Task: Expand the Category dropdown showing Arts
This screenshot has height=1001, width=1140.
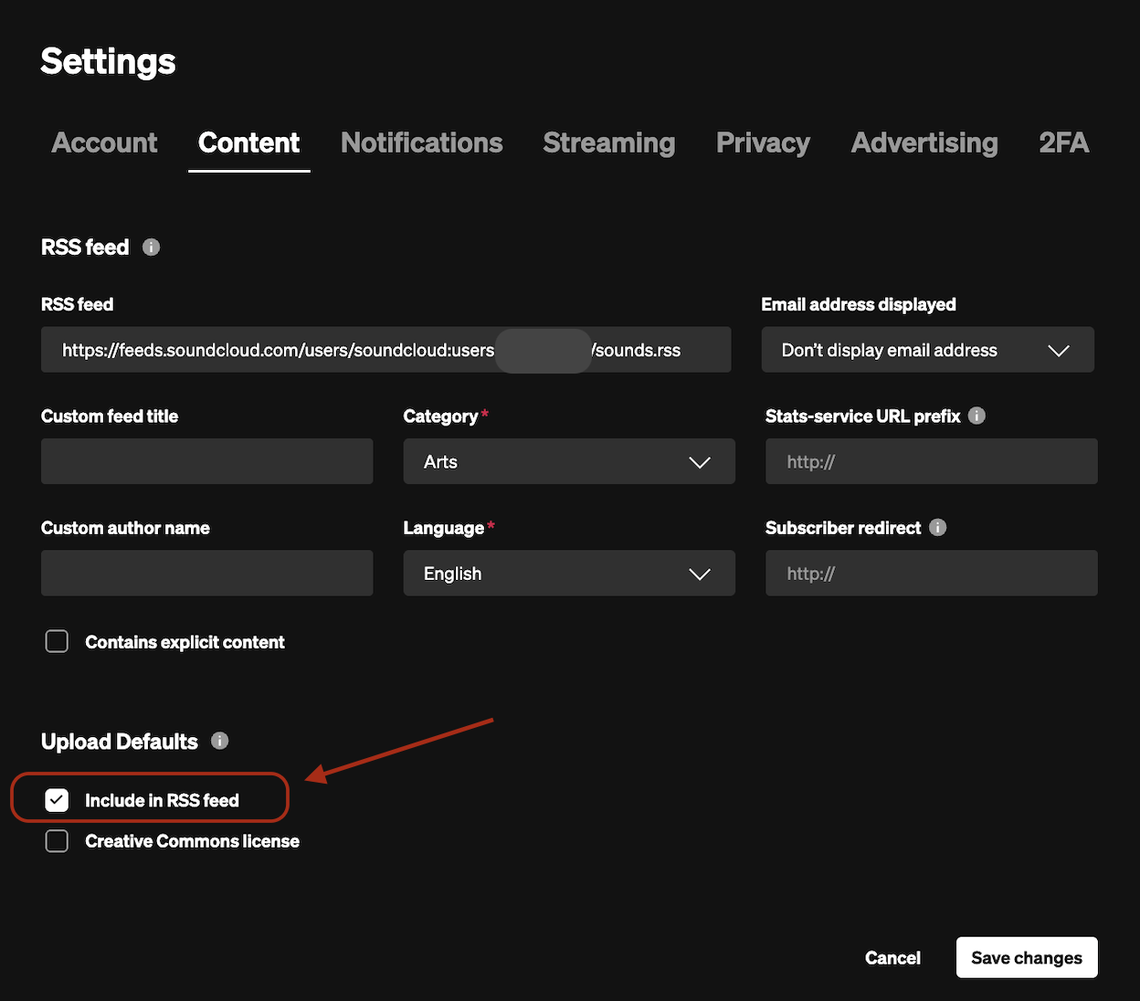Action: tap(568, 462)
